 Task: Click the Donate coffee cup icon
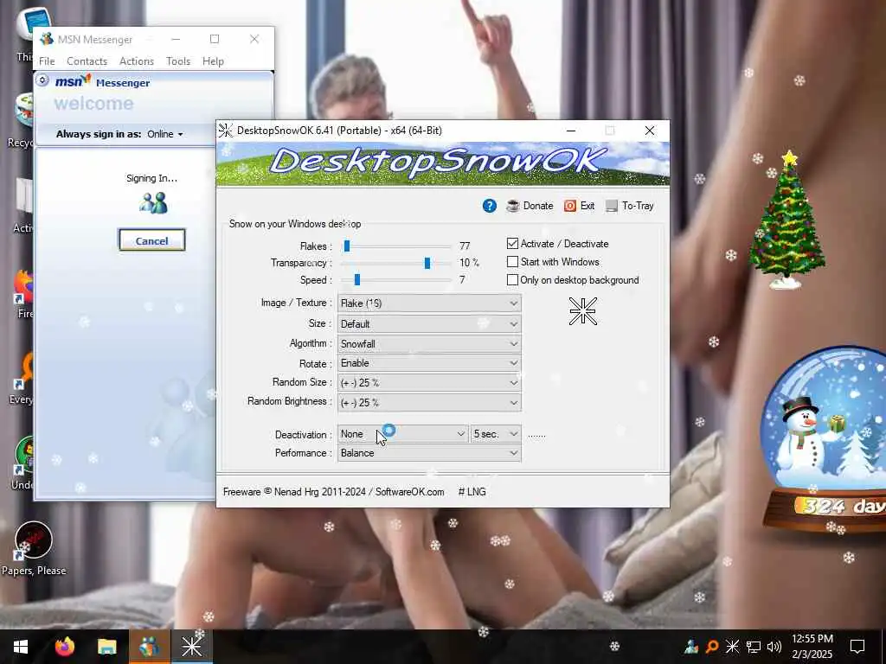pos(513,206)
